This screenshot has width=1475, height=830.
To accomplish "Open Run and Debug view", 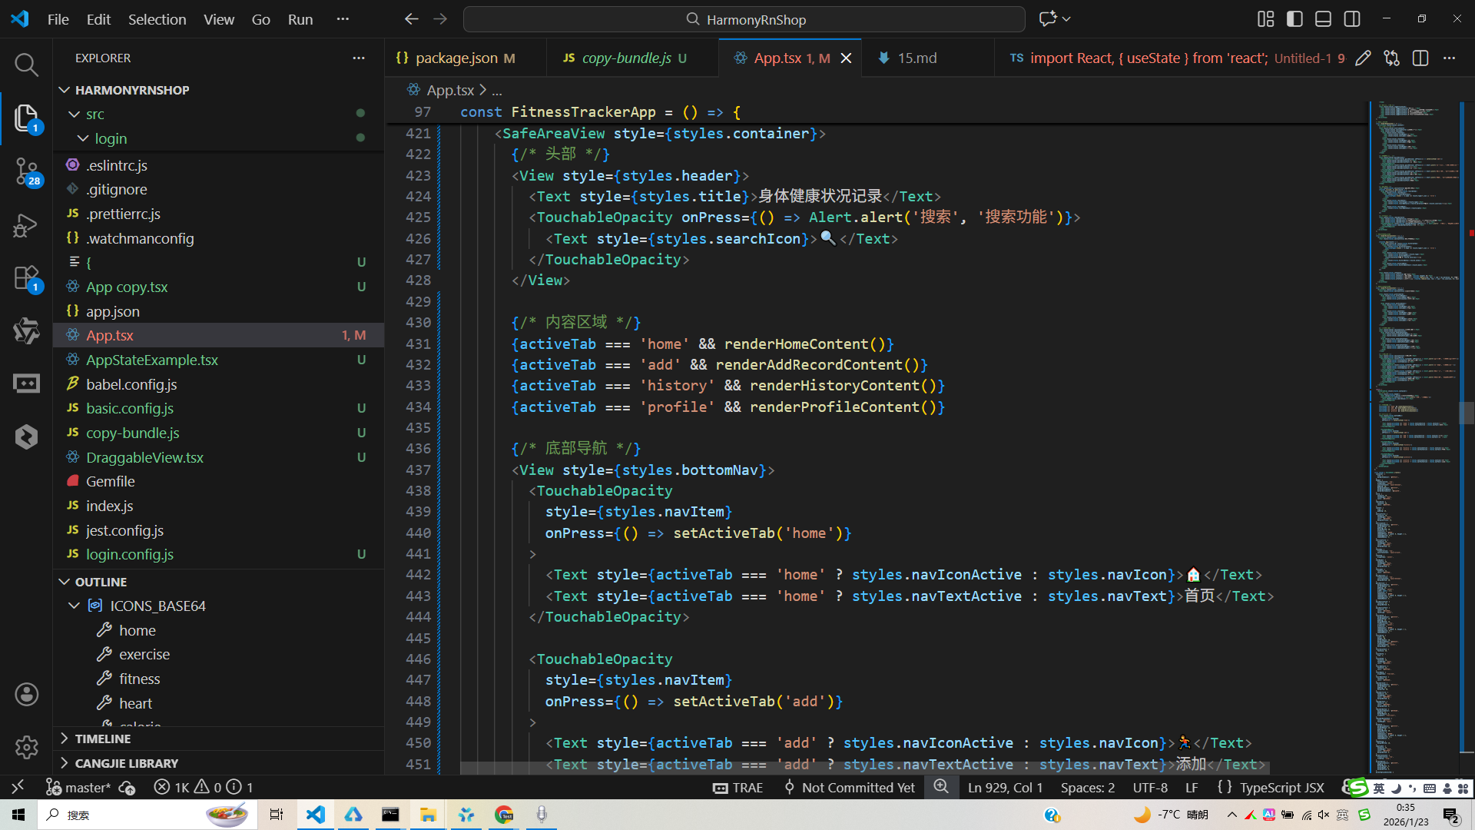I will (26, 225).
